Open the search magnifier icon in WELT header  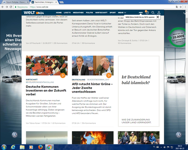[x=153, y=12]
